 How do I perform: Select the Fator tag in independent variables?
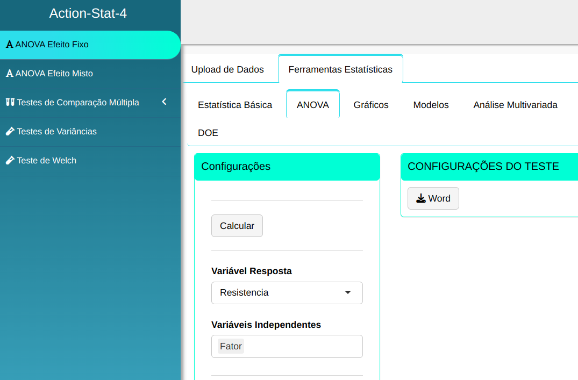[231, 346]
